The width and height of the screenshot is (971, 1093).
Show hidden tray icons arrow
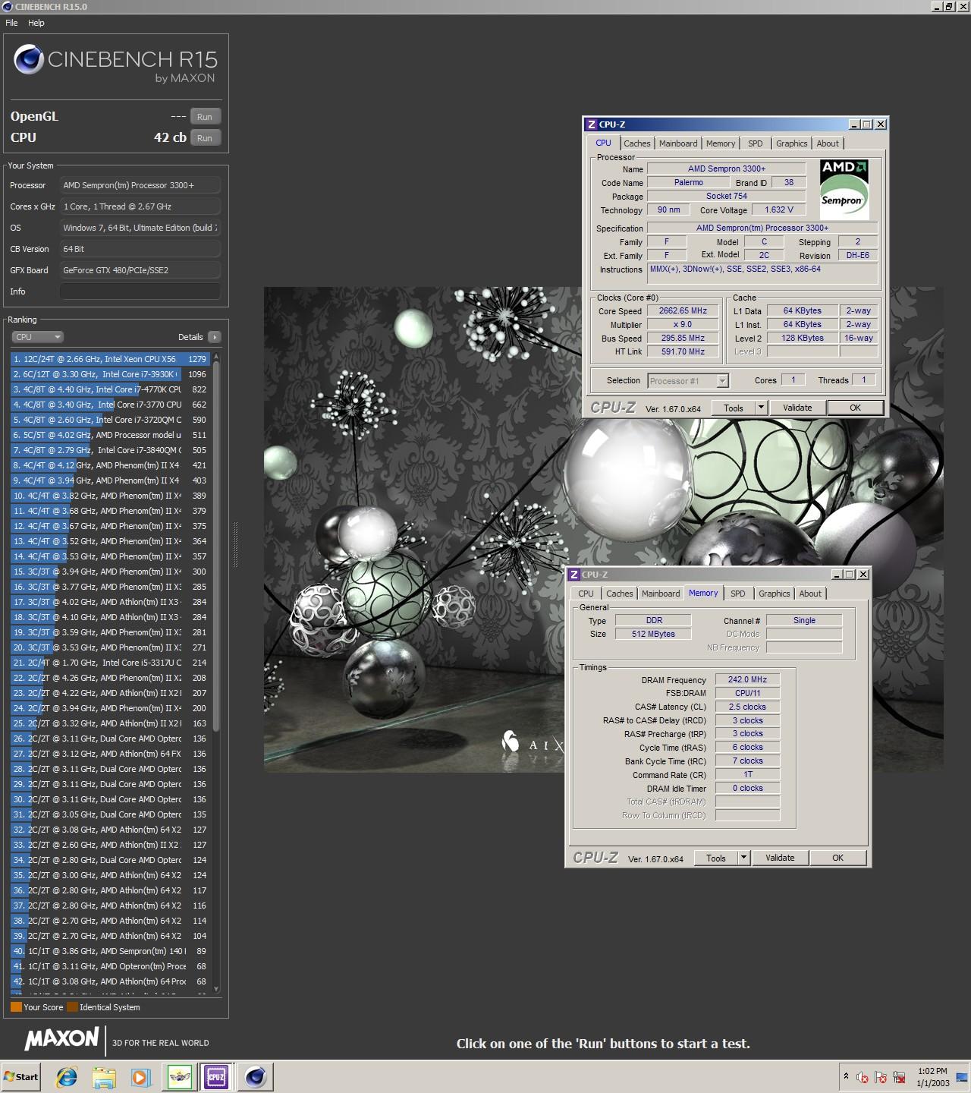click(846, 1076)
